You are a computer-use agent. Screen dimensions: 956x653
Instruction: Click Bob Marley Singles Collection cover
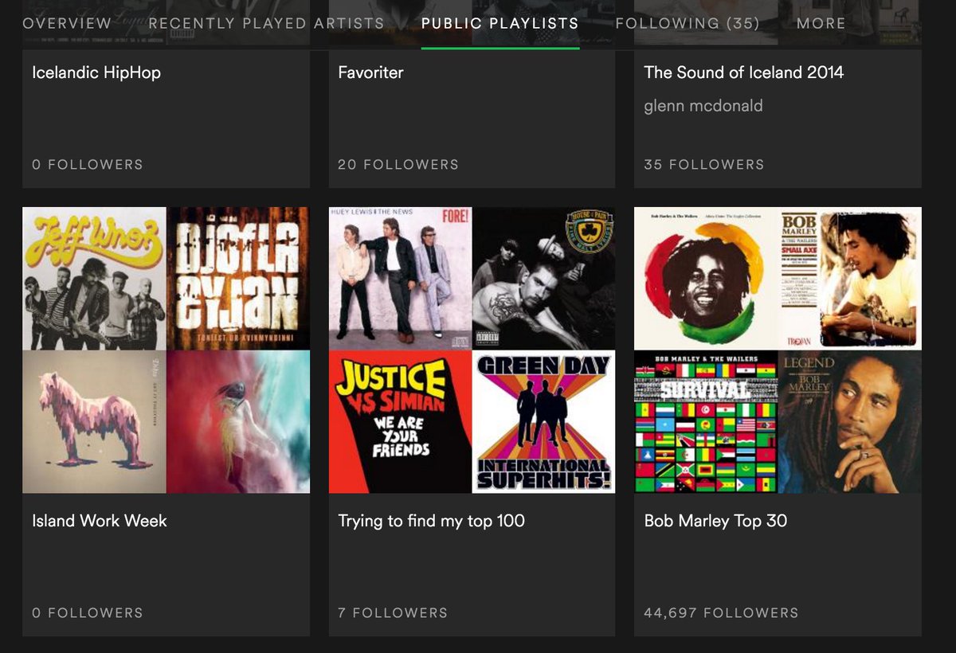706,279
